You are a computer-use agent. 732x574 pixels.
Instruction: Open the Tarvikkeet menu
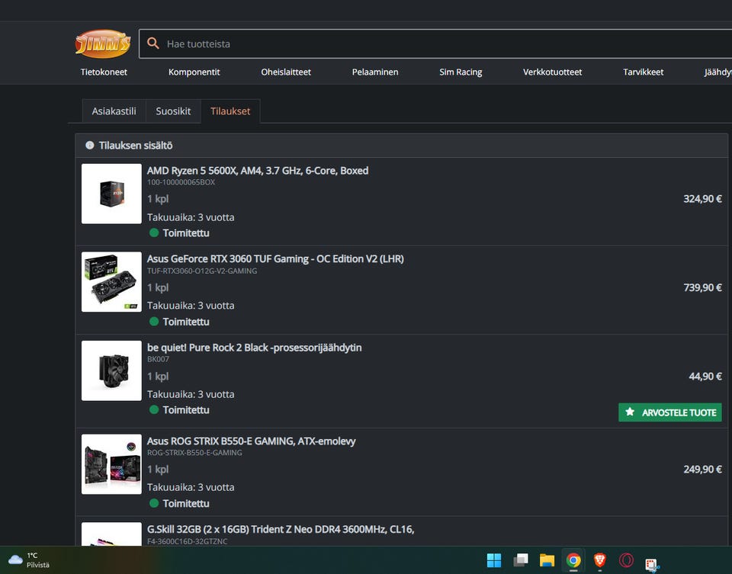(x=643, y=72)
